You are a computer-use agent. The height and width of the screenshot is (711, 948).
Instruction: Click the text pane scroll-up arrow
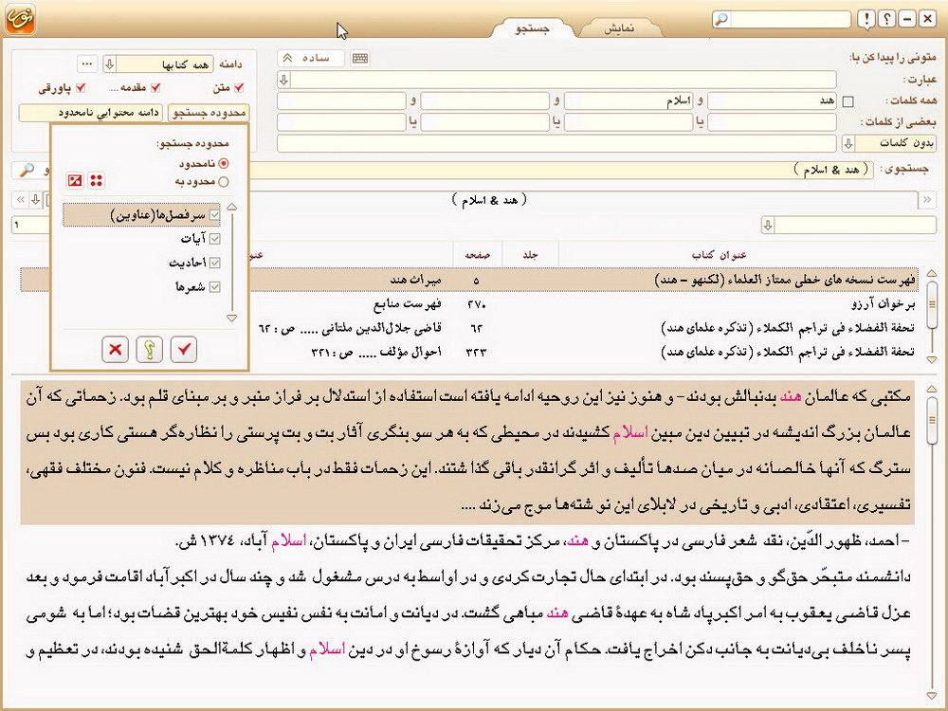click(932, 388)
